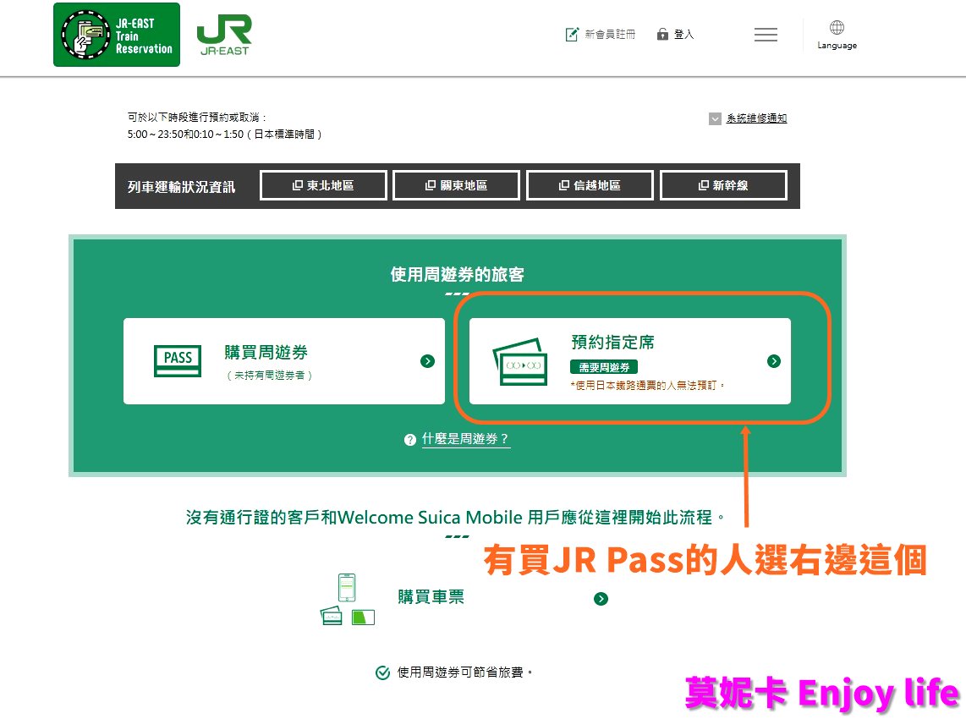Click the JR-EAST Train Reservation logo

click(117, 35)
